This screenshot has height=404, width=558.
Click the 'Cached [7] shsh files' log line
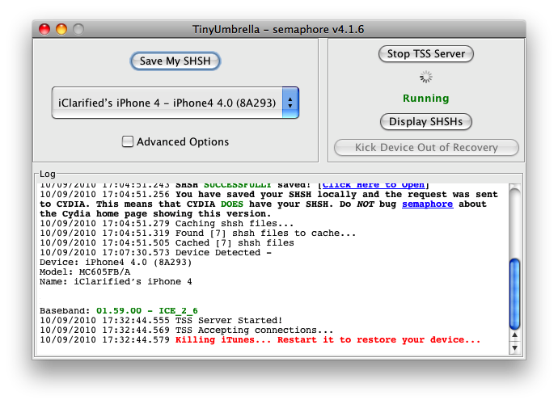click(167, 243)
